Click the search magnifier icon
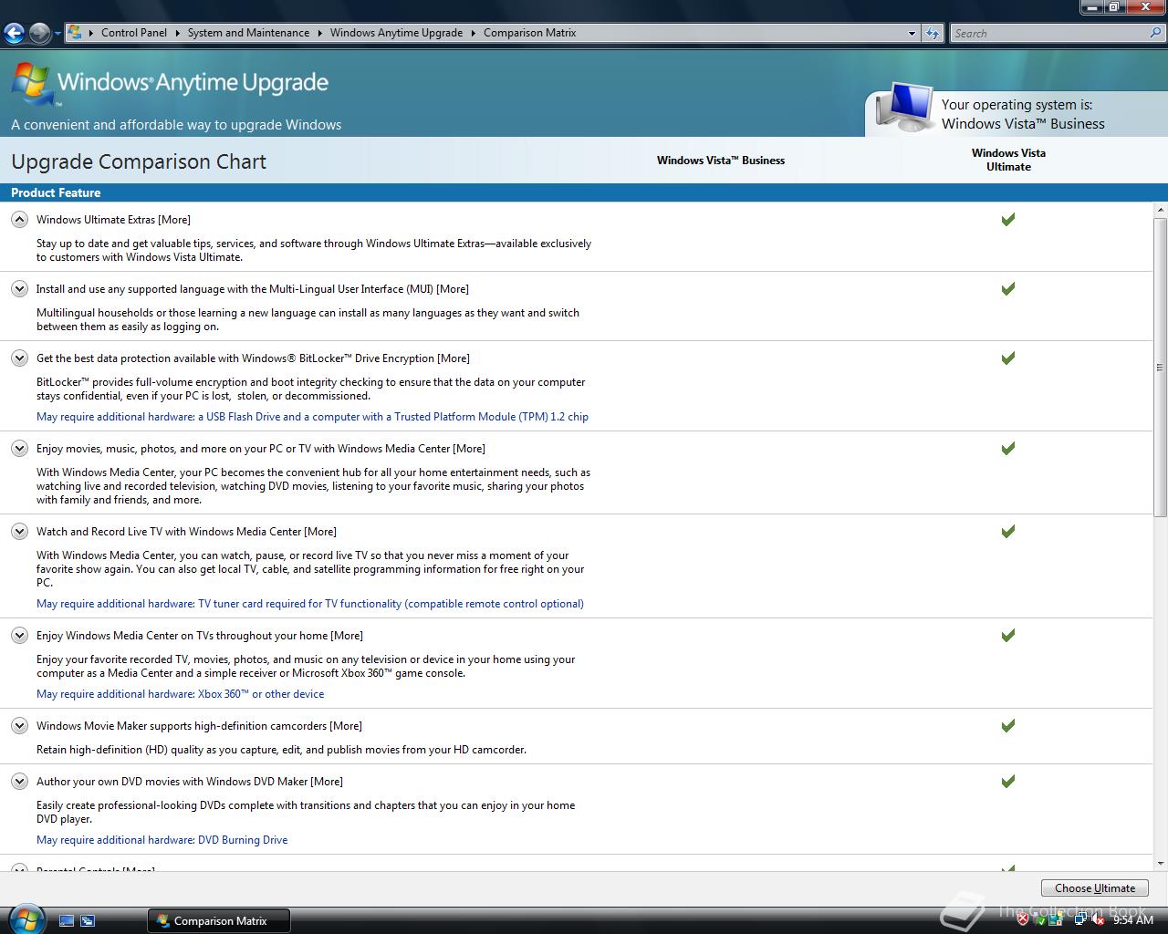Screen dimensions: 1168x934 tap(1156, 33)
